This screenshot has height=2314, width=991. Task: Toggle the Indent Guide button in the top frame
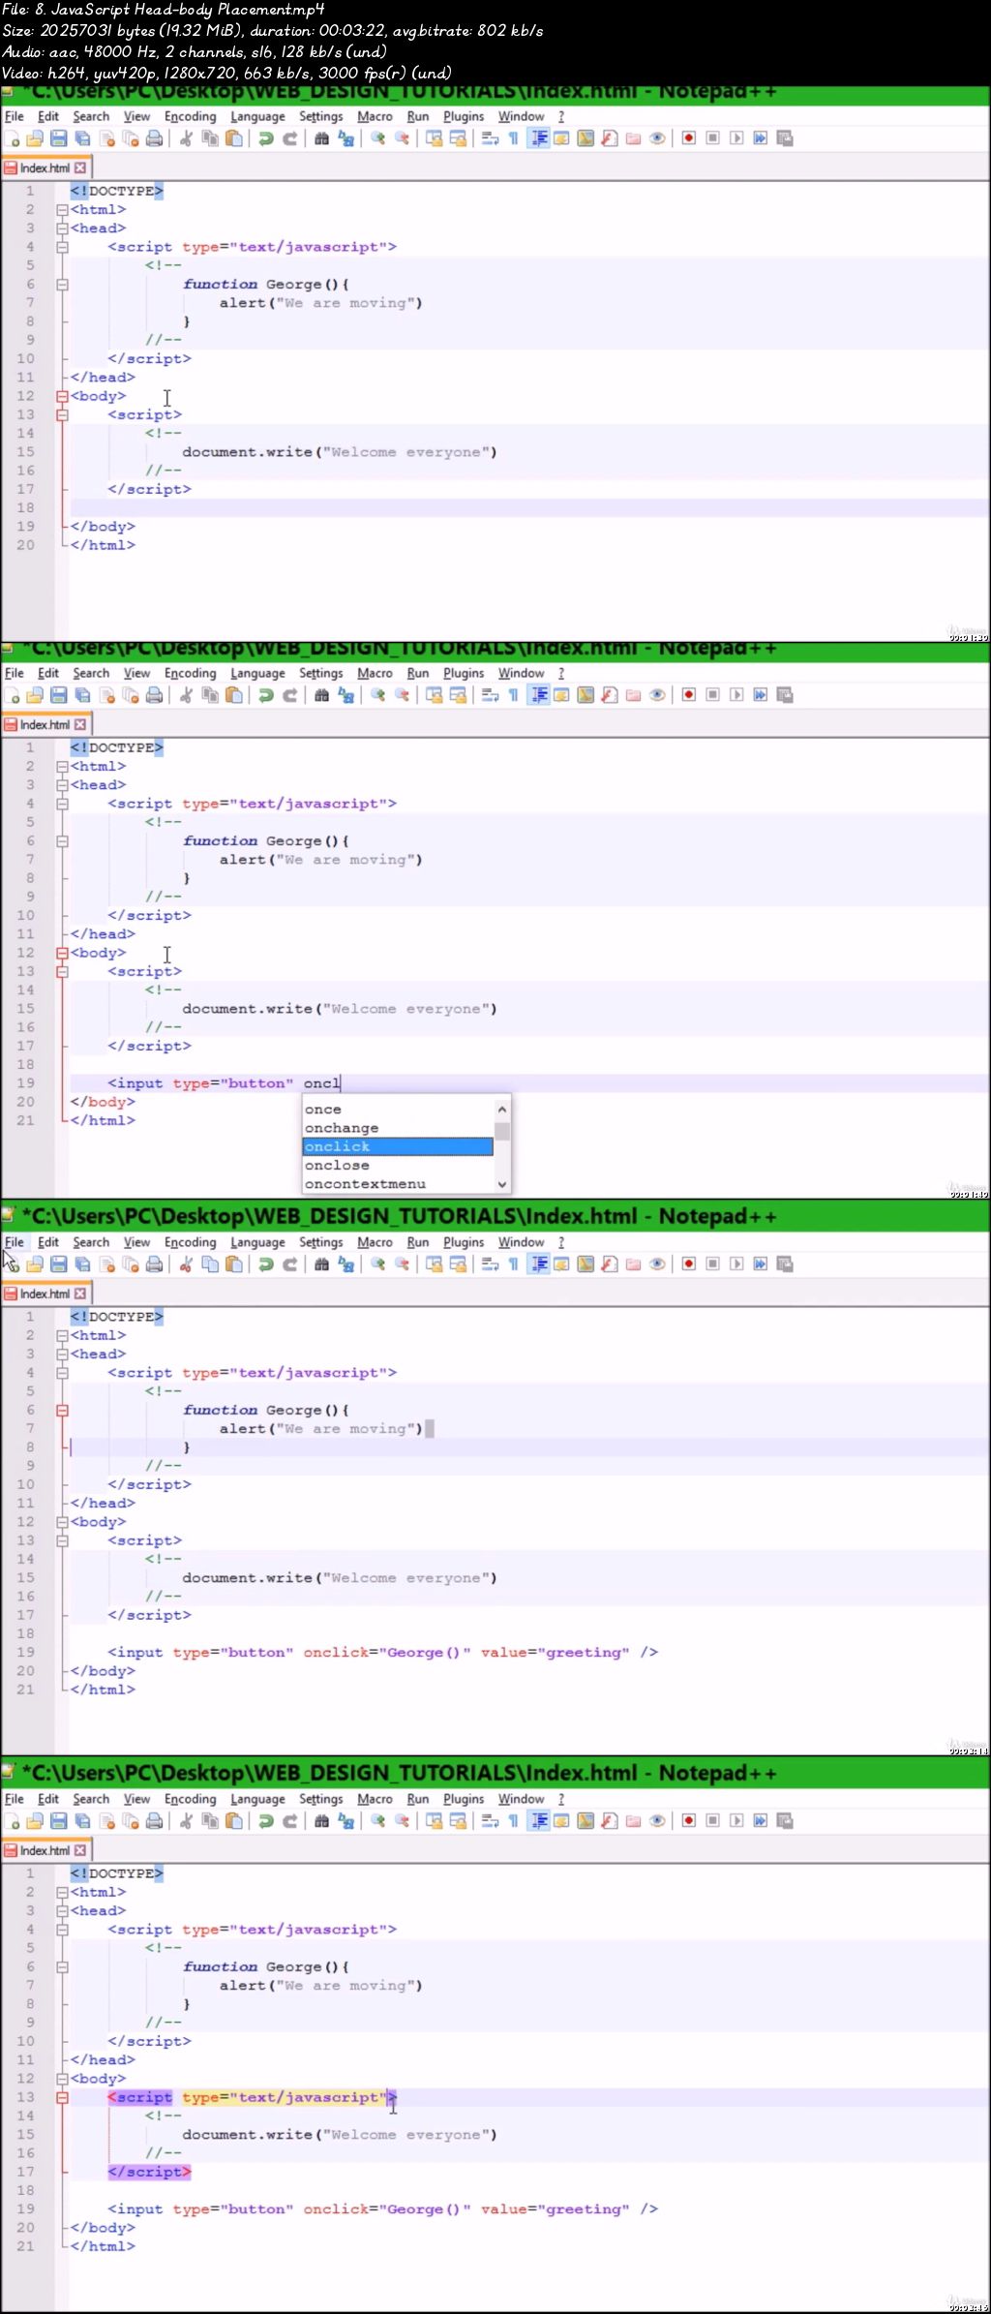(x=538, y=138)
